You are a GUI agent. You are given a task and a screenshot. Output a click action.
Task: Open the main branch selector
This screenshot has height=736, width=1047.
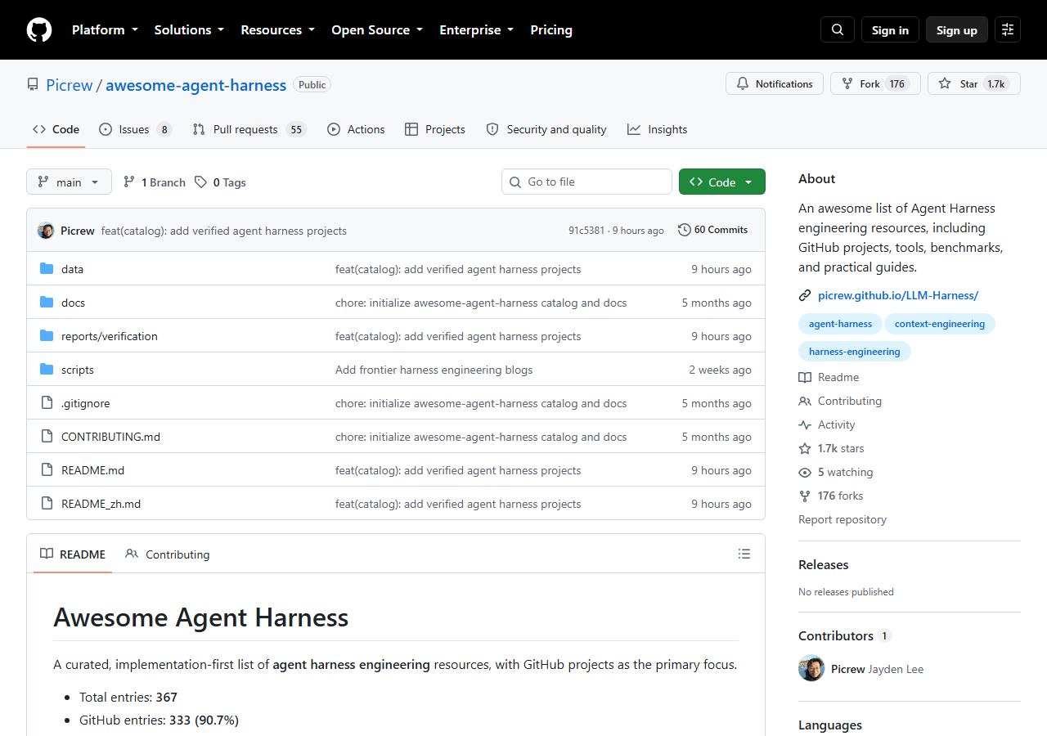pyautogui.click(x=69, y=182)
